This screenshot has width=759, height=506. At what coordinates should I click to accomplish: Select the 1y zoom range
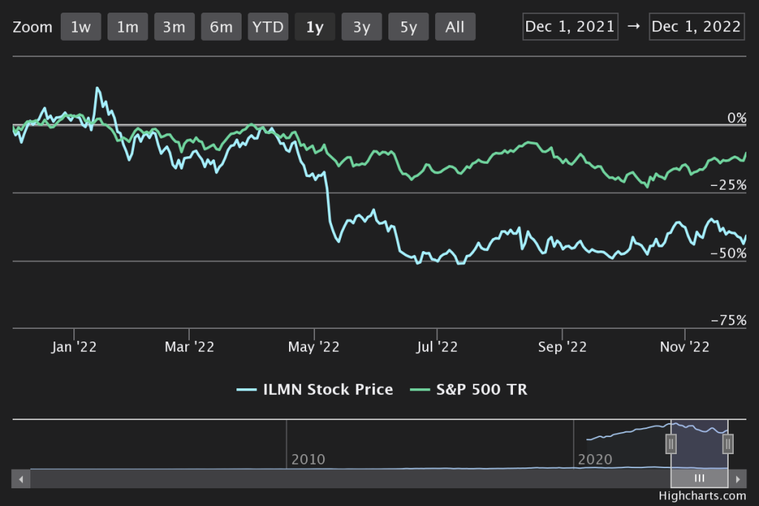314,27
